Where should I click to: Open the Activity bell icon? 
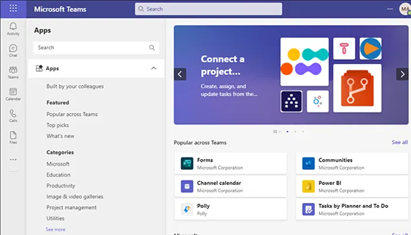13,28
